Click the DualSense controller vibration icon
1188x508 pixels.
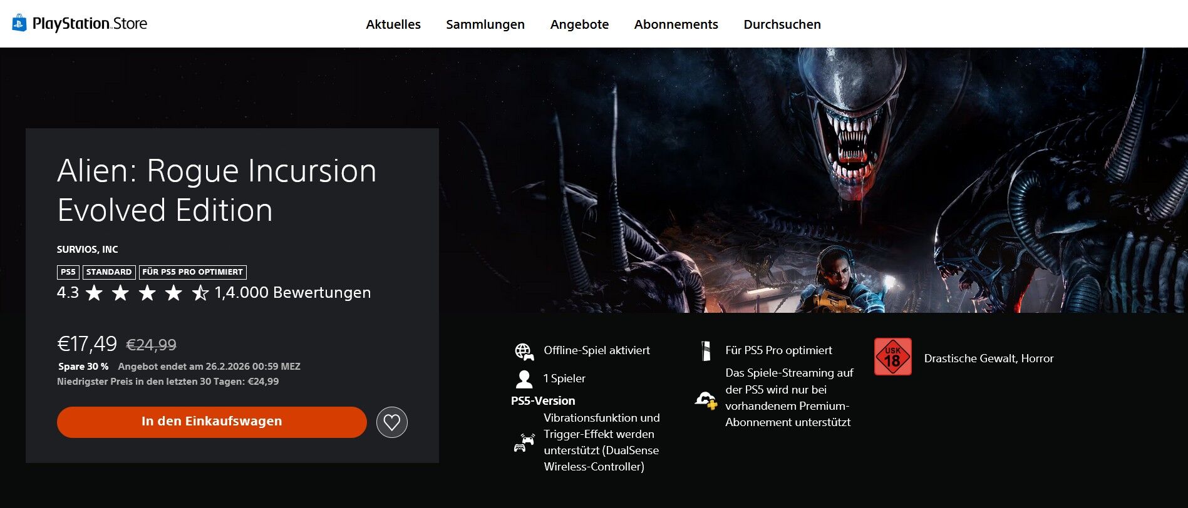(x=524, y=443)
